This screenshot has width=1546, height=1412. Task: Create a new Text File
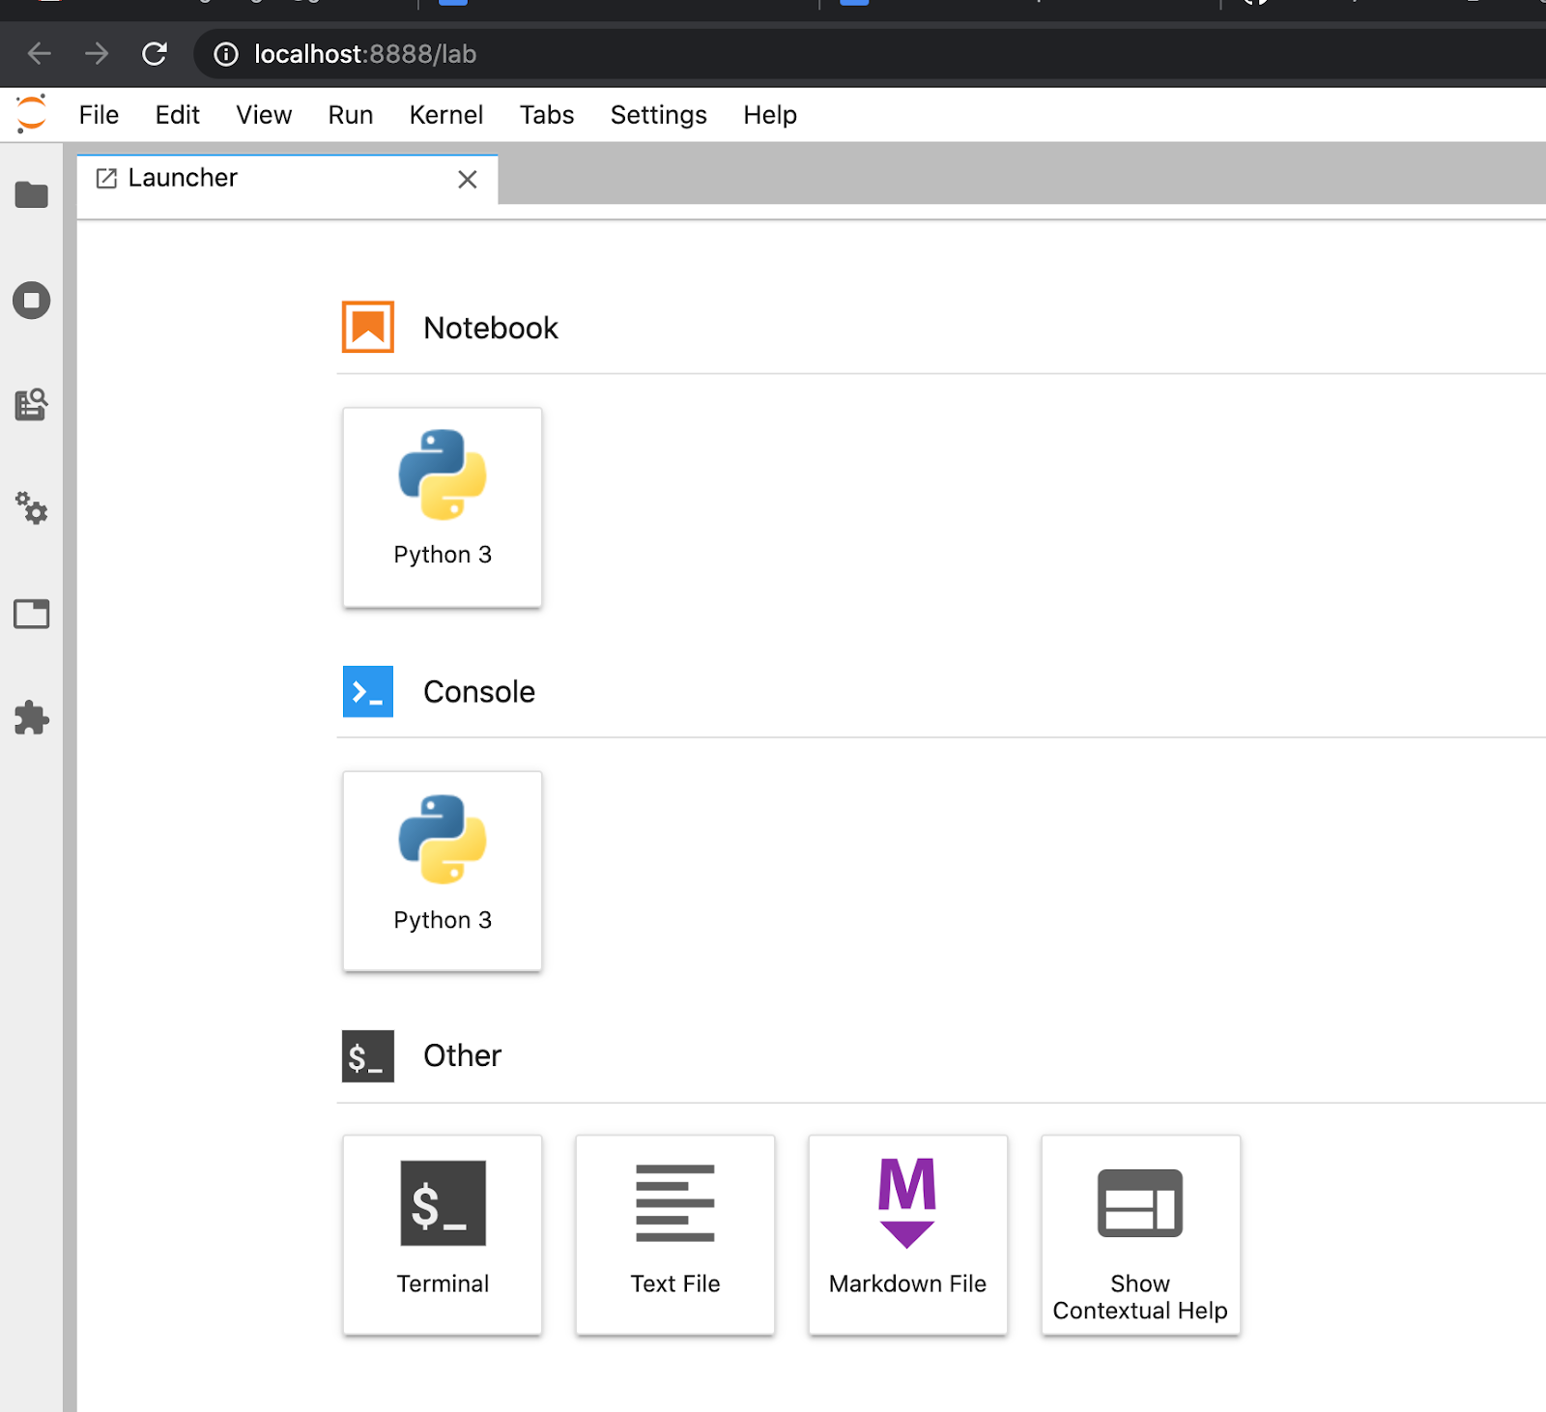(675, 1234)
